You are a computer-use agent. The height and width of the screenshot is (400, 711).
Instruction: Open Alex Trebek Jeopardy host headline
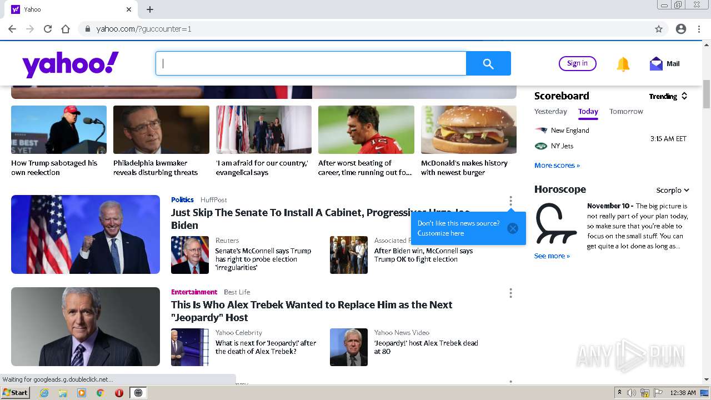[x=312, y=311]
